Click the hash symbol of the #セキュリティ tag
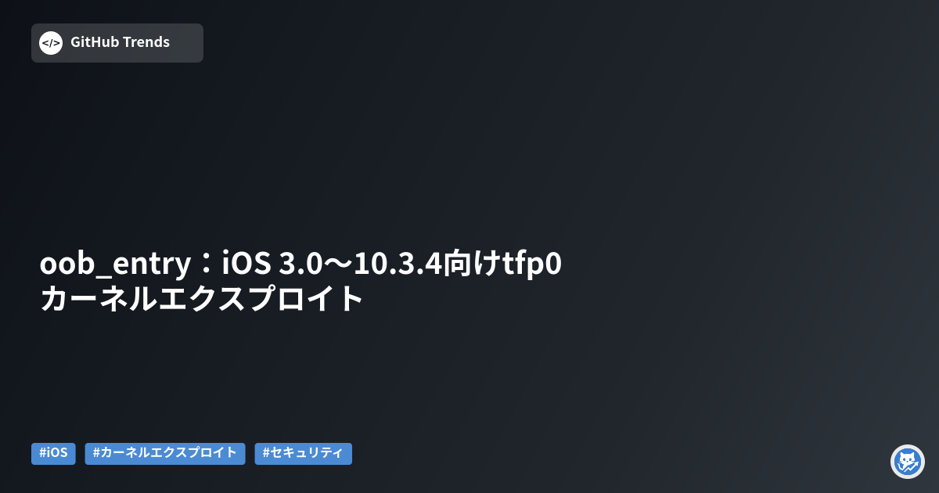The height and width of the screenshot is (493, 939). 266,454
